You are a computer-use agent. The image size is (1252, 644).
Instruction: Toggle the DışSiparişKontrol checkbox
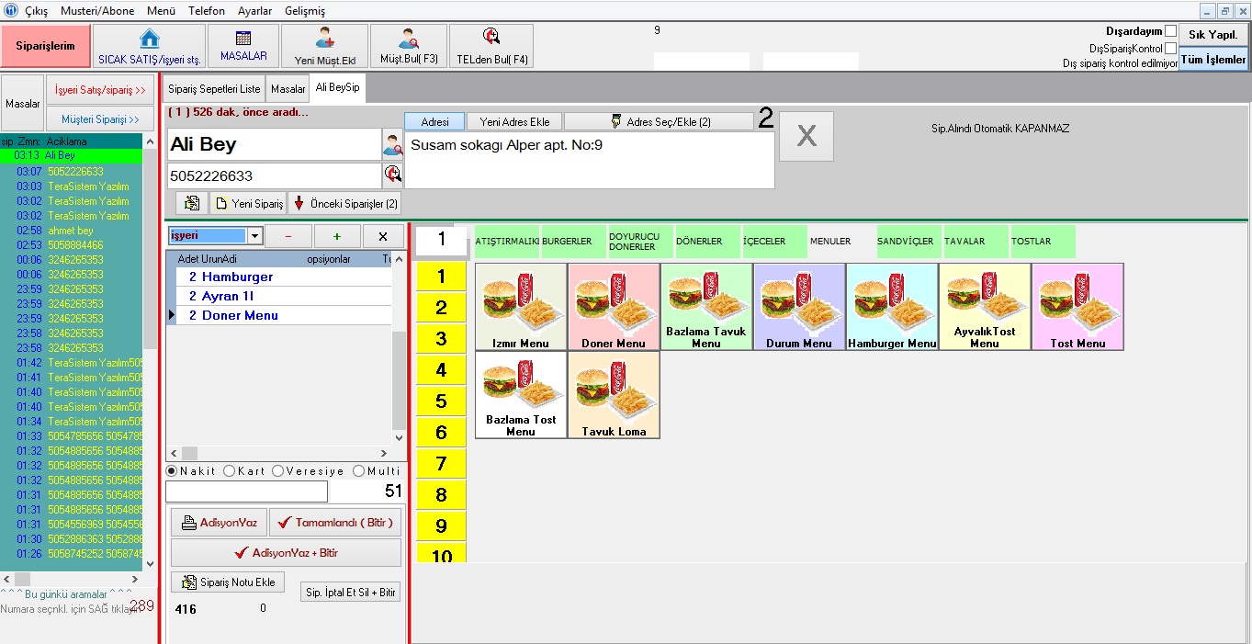click(x=1170, y=48)
